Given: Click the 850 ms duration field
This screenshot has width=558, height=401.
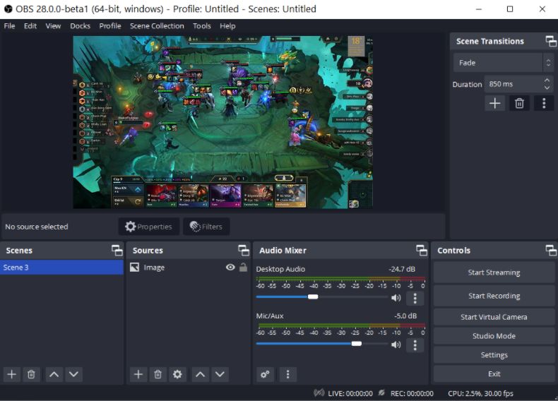Looking at the screenshot, I should coord(513,84).
